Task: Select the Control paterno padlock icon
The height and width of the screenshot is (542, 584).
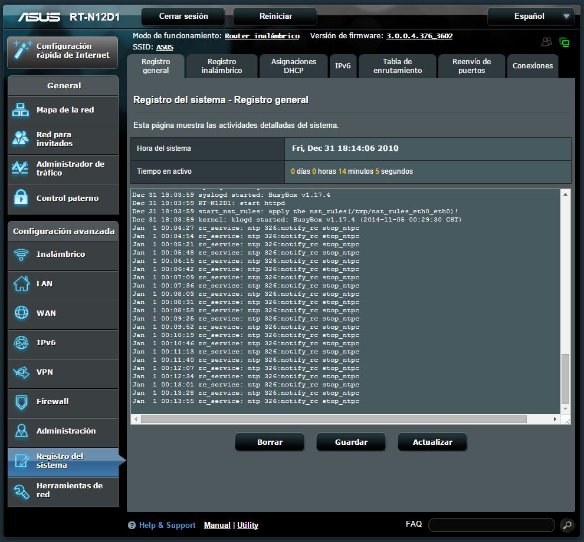Action: [21, 198]
